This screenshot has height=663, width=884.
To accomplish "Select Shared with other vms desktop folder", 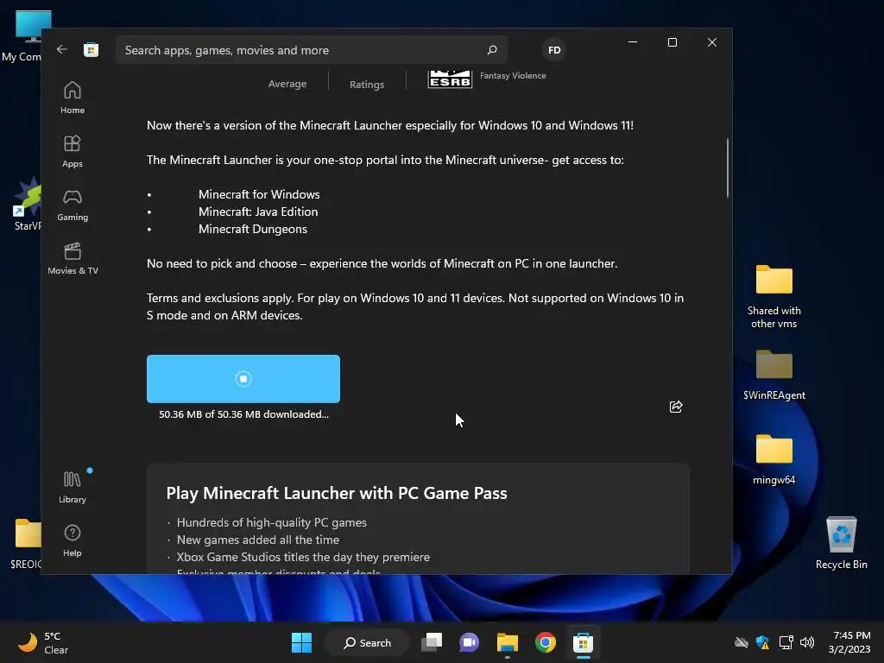I will pos(773,297).
